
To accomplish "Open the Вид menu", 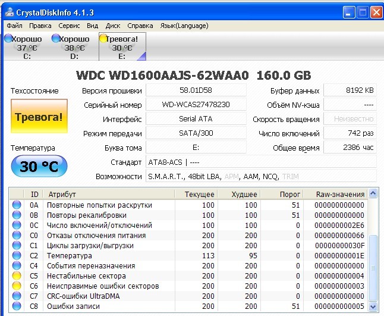I will pyautogui.click(x=92, y=26).
